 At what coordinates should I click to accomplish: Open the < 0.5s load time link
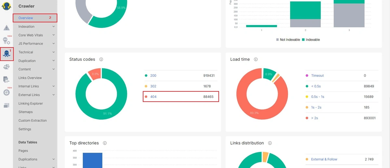(x=316, y=86)
